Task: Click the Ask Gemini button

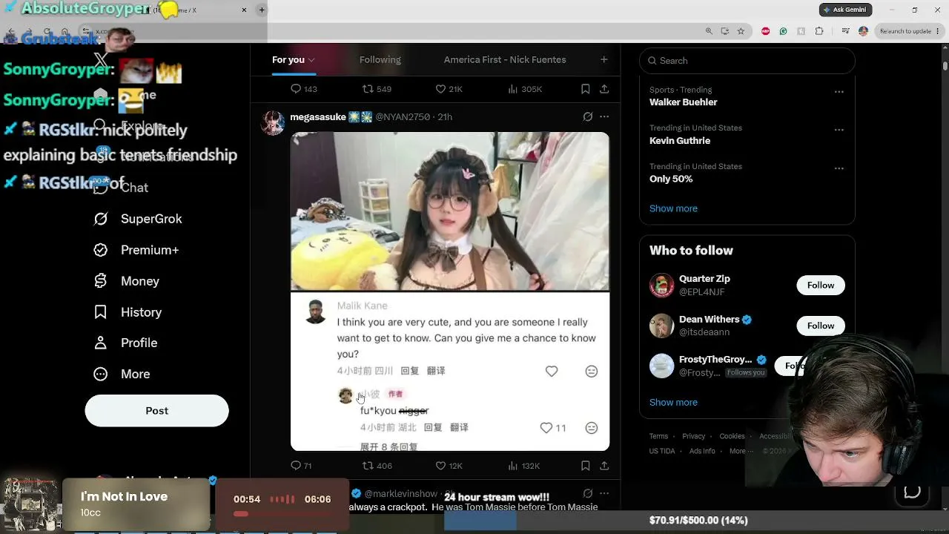Action: [845, 10]
